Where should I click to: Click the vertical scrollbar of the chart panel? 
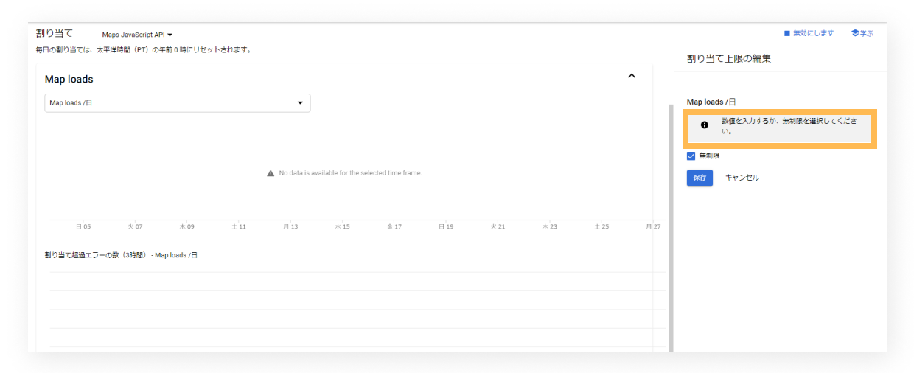pyautogui.click(x=670, y=221)
